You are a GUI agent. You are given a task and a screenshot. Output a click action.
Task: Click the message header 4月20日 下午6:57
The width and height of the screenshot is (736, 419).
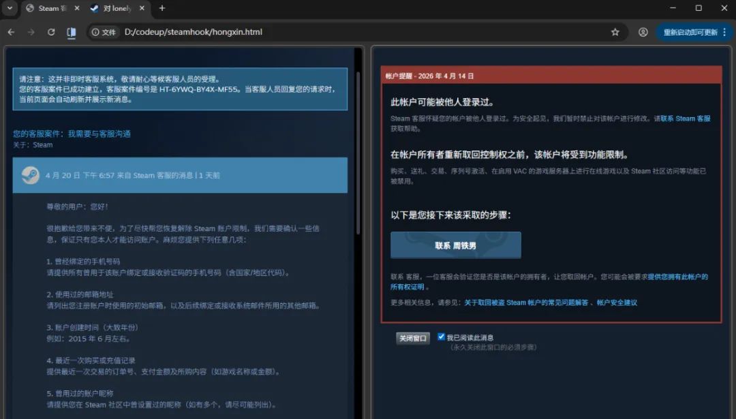point(180,175)
